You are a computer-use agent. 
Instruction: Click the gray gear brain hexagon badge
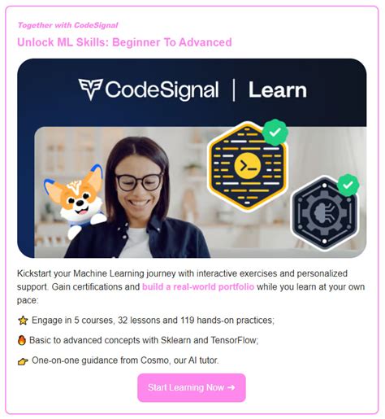(325, 213)
